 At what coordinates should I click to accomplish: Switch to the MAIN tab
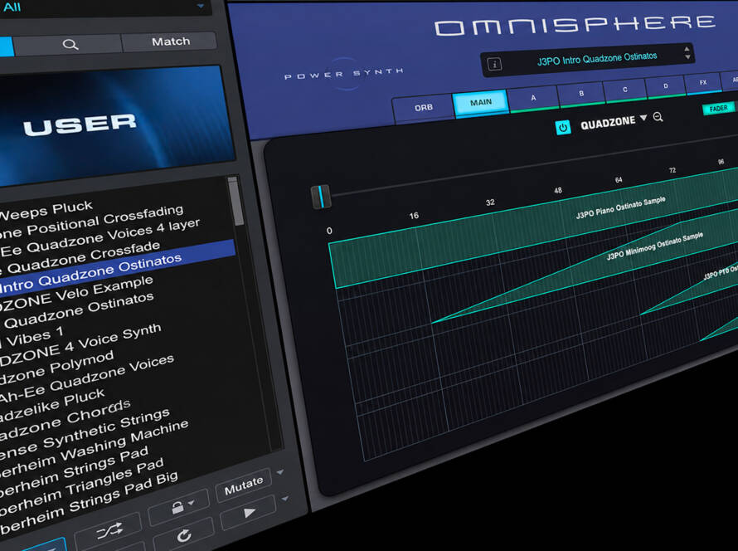481,102
